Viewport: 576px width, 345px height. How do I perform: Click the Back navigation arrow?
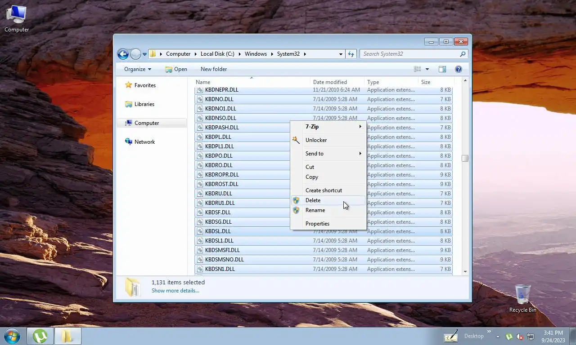point(123,54)
